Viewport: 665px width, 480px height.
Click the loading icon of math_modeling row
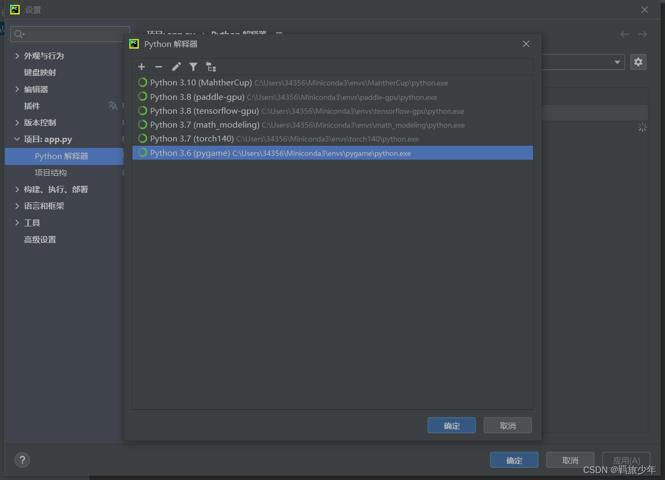[143, 125]
